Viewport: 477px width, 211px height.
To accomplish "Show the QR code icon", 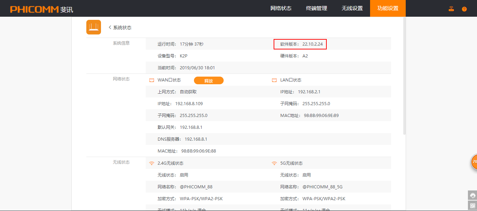I will [x=473, y=206].
